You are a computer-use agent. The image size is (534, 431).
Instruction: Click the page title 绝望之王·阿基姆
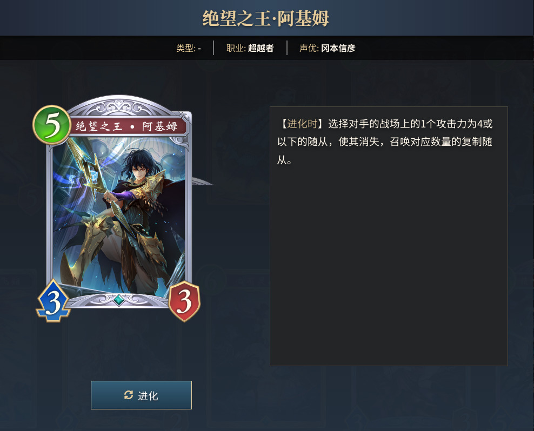tap(265, 18)
